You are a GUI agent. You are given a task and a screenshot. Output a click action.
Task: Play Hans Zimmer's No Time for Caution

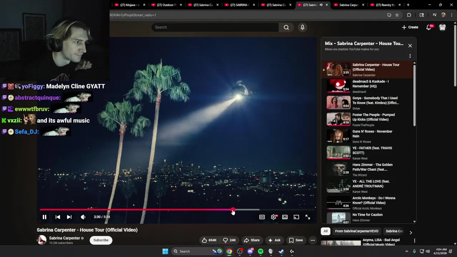(368, 217)
